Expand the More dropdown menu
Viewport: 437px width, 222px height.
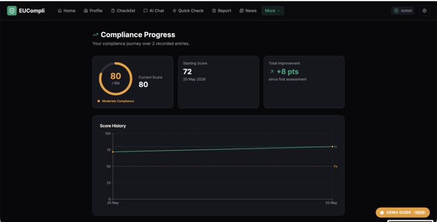coord(273,11)
